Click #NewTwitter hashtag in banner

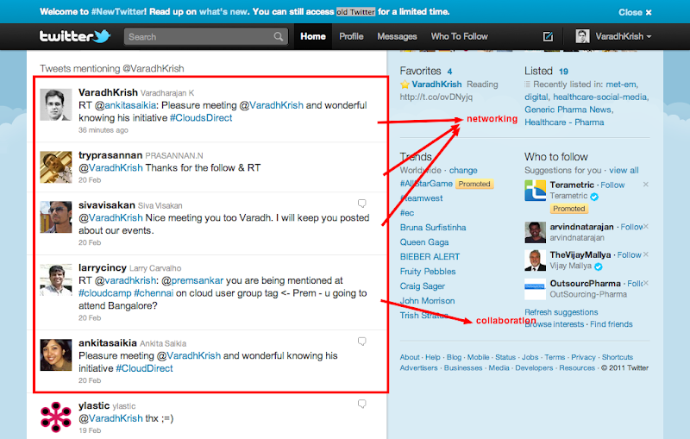click(118, 12)
